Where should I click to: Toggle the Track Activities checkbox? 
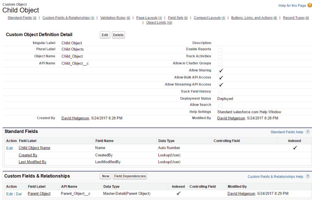coord(220,57)
